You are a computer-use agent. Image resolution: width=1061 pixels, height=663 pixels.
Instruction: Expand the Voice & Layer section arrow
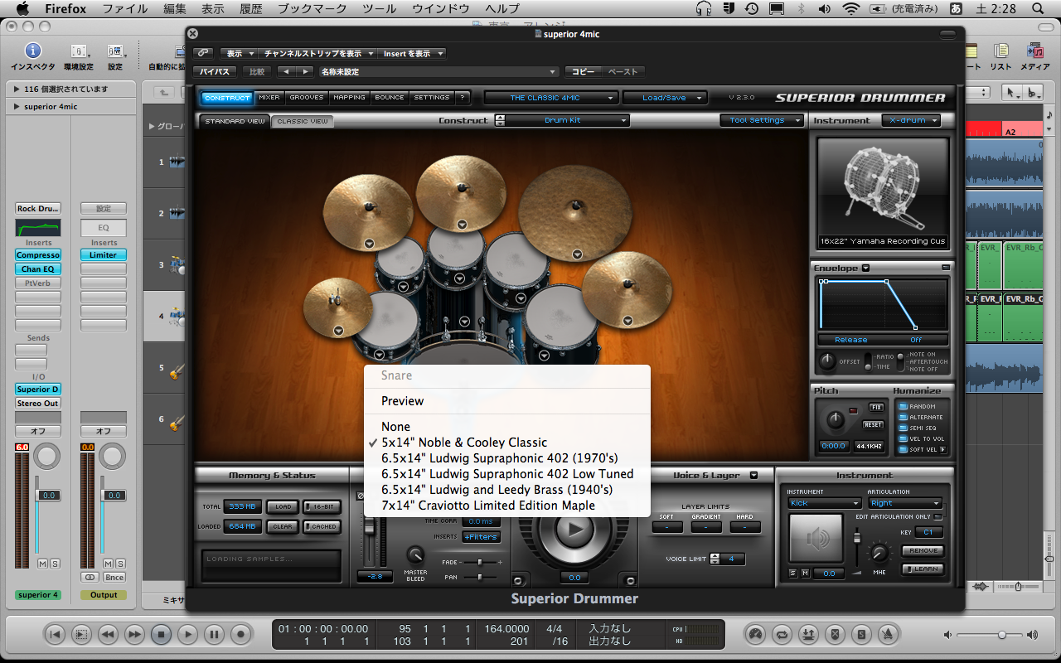(x=753, y=476)
